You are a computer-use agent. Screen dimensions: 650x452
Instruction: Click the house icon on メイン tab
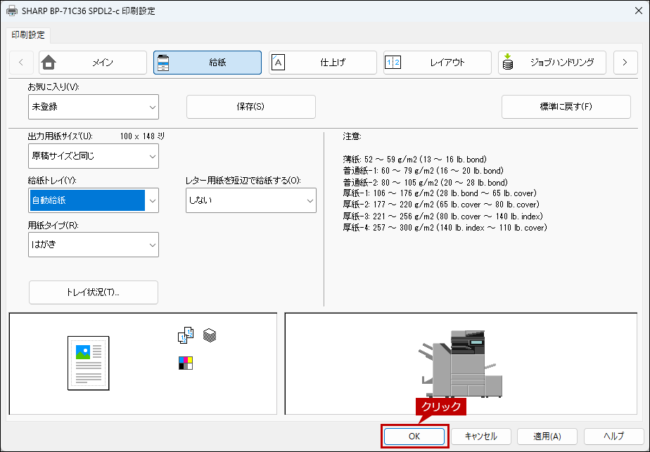click(49, 63)
